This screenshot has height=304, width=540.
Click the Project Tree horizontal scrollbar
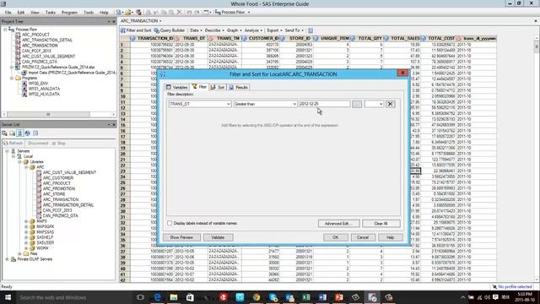[x=58, y=114]
